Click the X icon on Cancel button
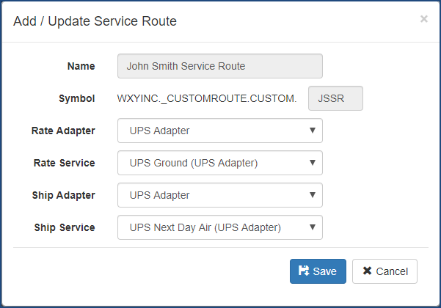 pyautogui.click(x=367, y=271)
